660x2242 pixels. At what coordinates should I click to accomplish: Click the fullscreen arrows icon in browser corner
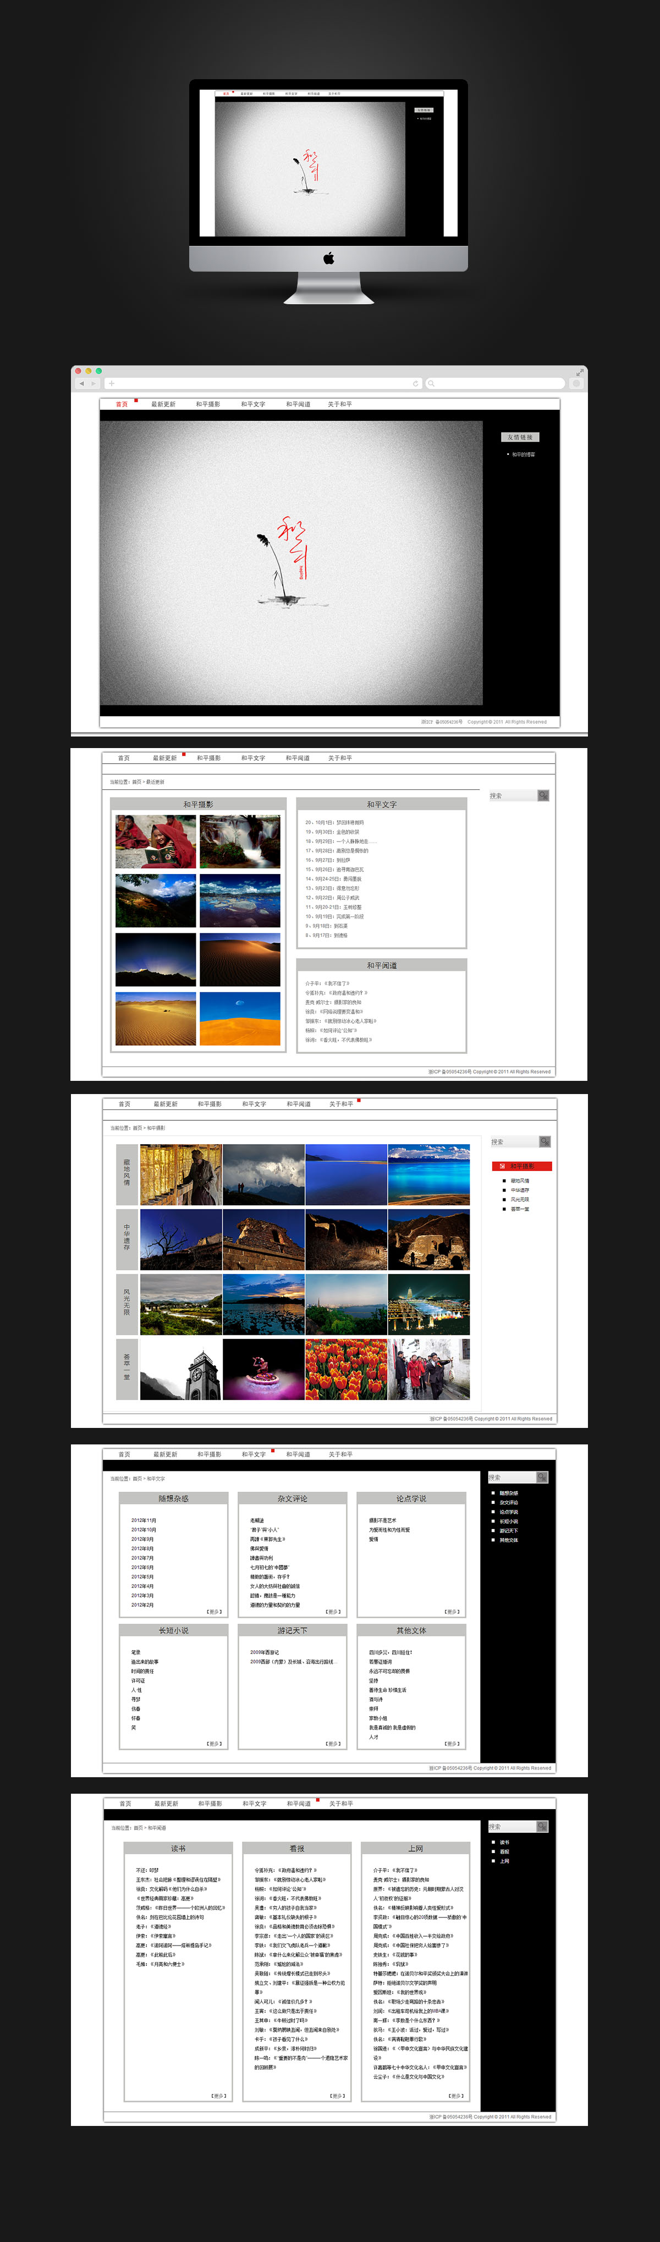tap(579, 372)
